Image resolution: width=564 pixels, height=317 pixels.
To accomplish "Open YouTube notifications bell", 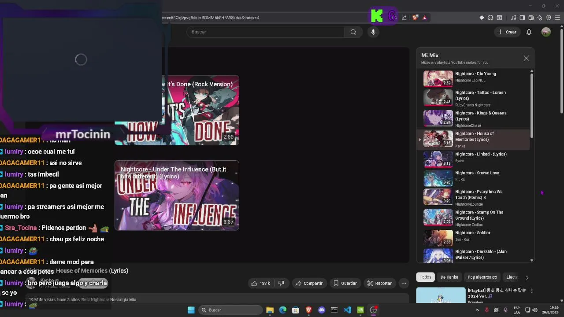I will pos(529,32).
